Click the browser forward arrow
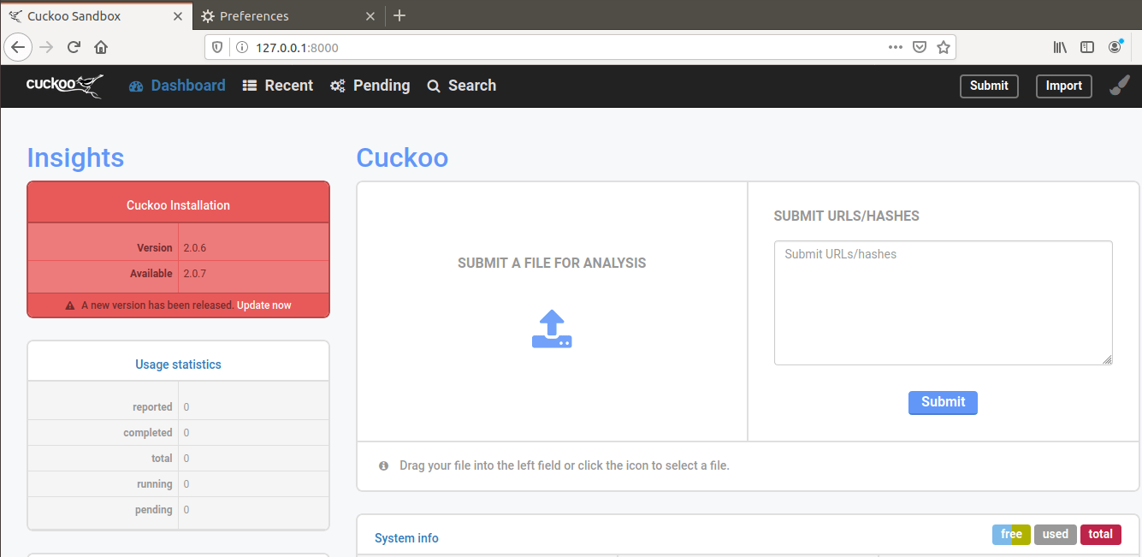1142x557 pixels. point(46,47)
